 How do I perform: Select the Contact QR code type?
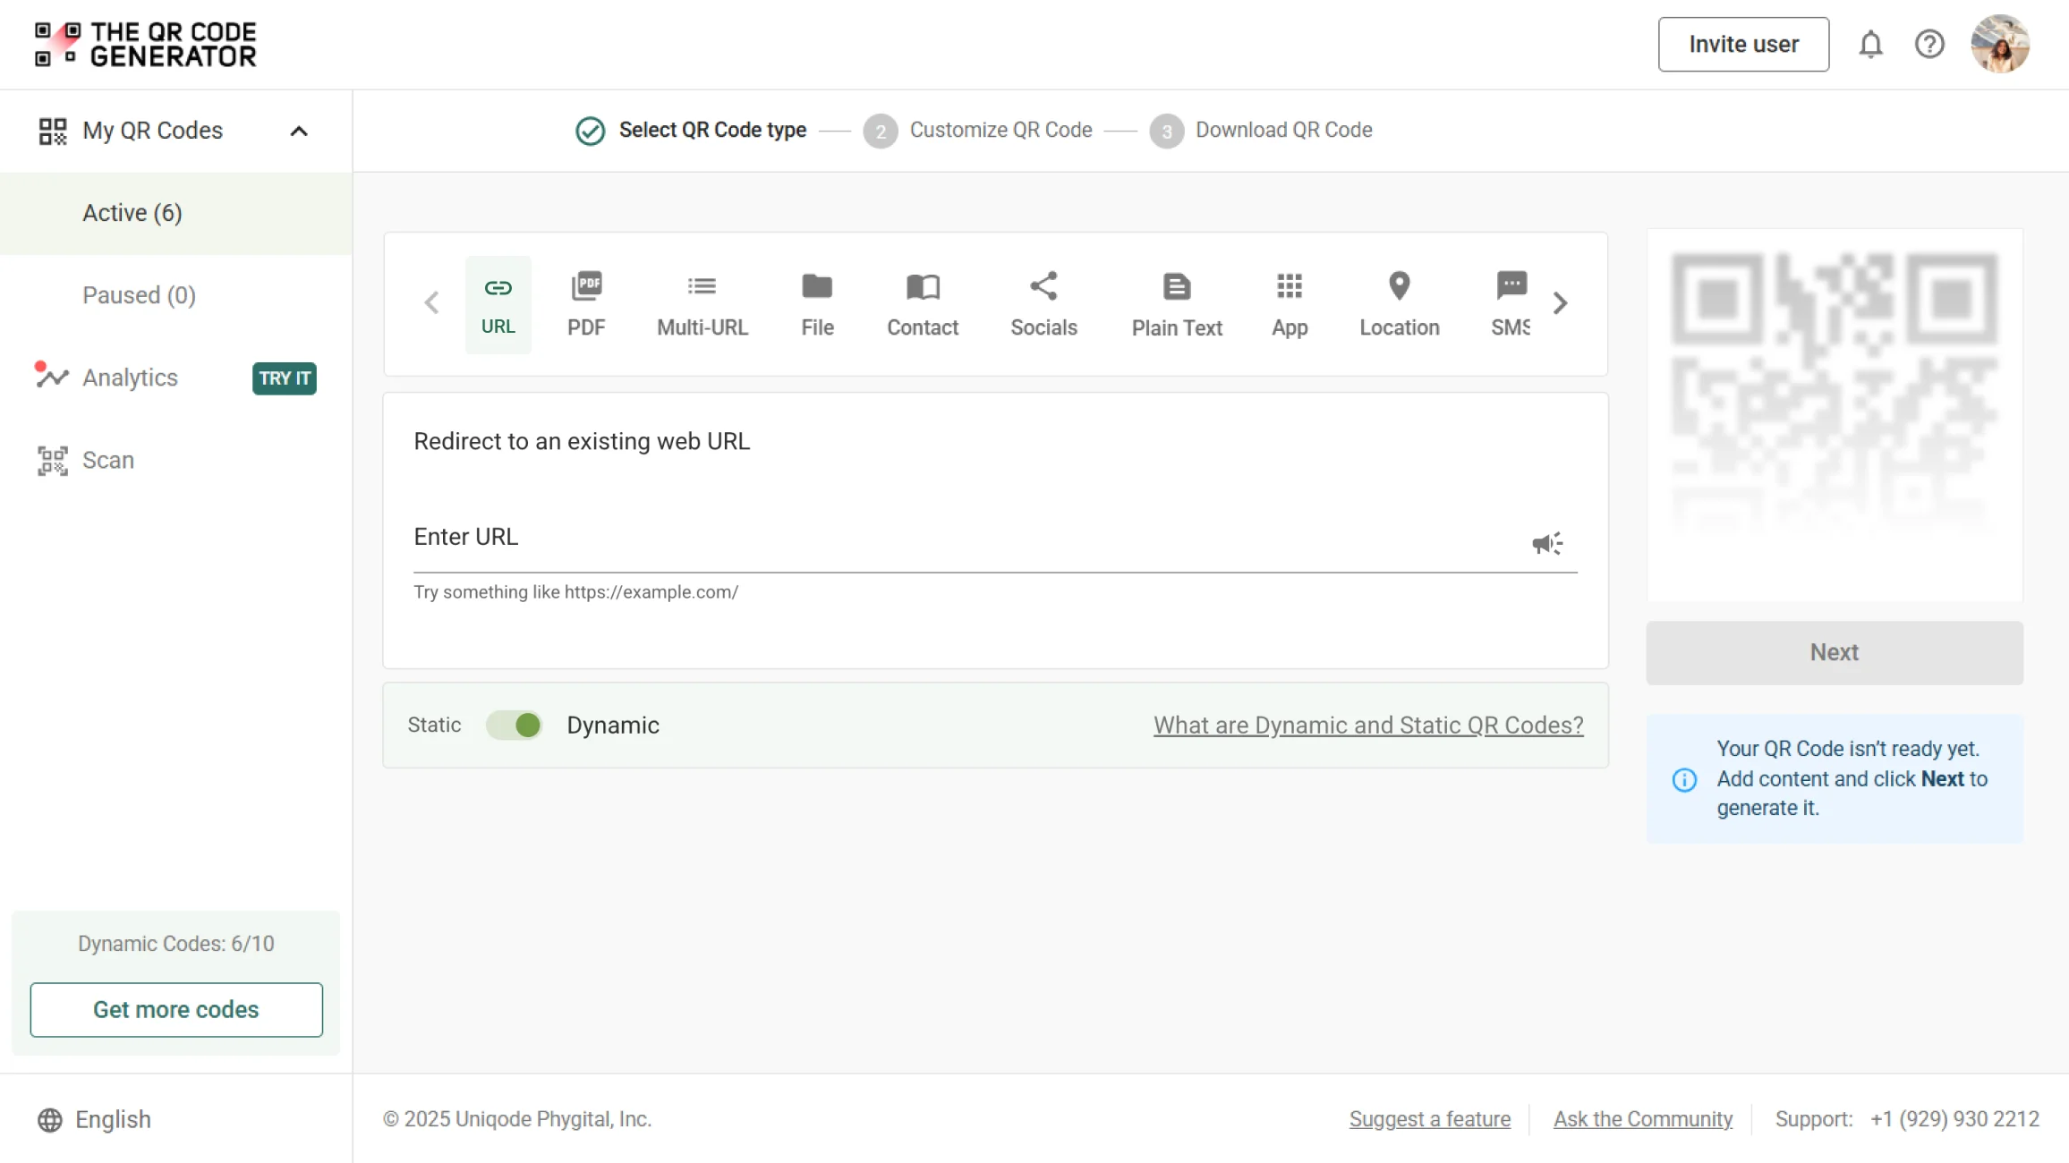click(x=922, y=304)
